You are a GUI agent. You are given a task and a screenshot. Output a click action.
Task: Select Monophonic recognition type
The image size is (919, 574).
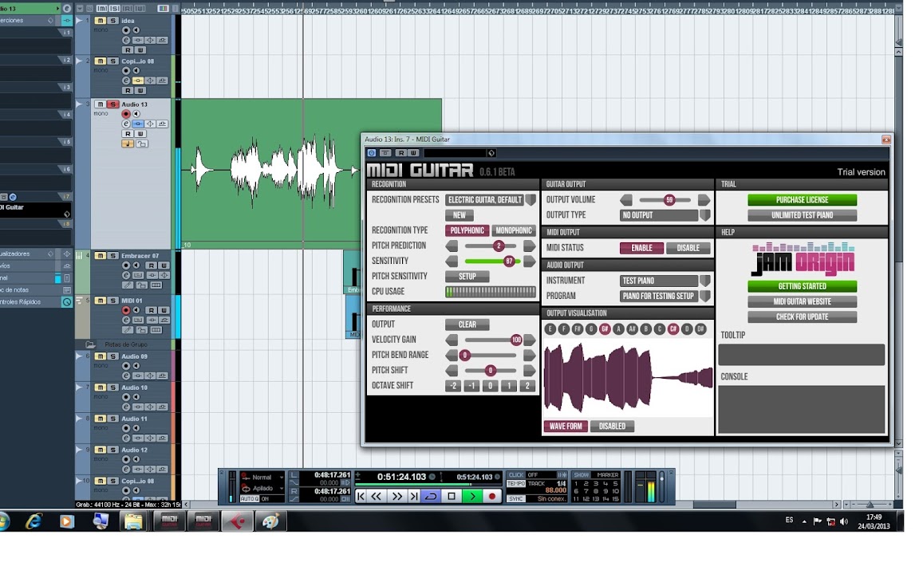pyautogui.click(x=513, y=230)
